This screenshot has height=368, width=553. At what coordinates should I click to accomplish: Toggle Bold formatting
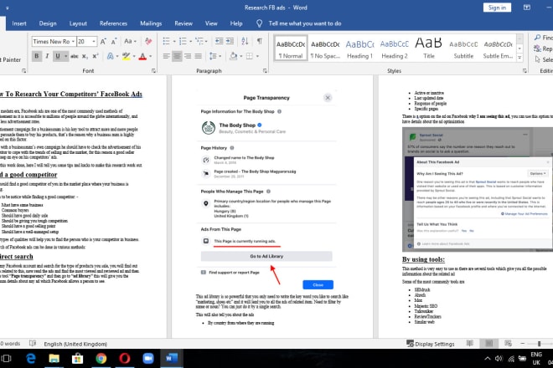(36, 56)
